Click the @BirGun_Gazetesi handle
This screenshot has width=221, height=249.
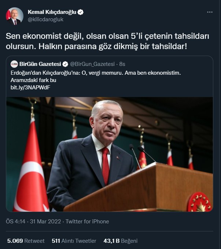[92, 64]
